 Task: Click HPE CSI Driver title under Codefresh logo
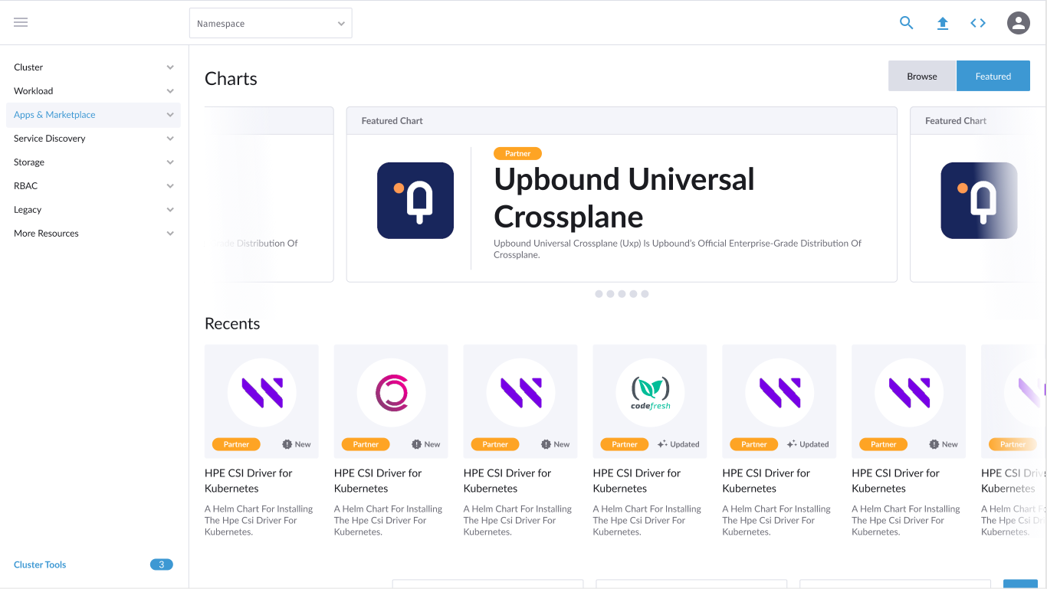coord(637,480)
